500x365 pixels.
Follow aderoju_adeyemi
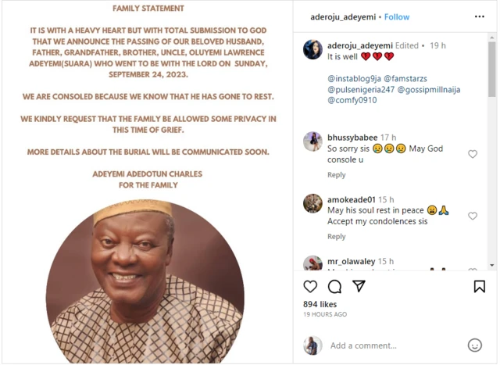[x=395, y=16]
